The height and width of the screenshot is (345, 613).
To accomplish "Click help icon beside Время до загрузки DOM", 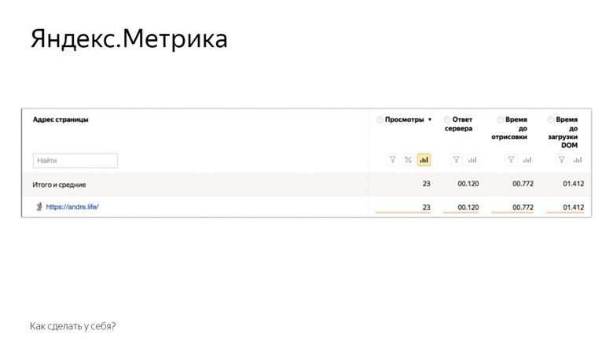I will (x=551, y=120).
